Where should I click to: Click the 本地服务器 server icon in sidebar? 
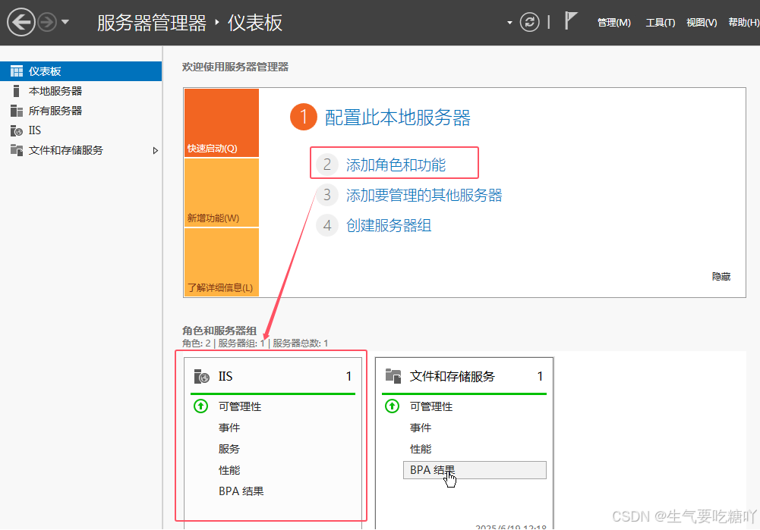click(17, 91)
